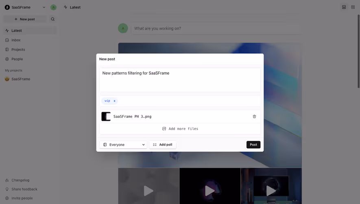Image resolution: width=360 pixels, height=204 pixels.
Task: Click the plus icon in New post button
Action: (16, 19)
